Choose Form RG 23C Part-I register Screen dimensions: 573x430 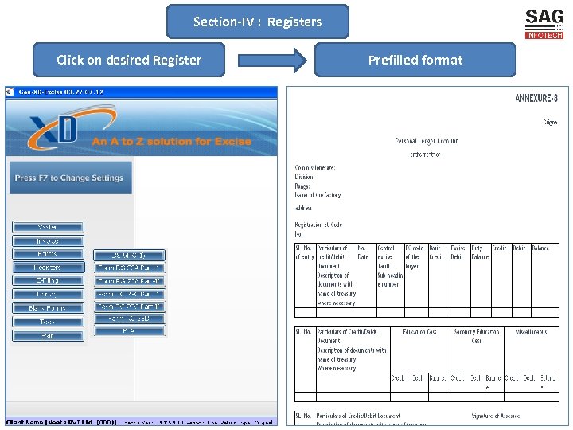click(129, 294)
